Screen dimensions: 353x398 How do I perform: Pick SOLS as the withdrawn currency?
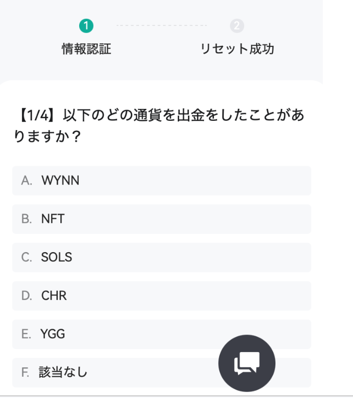161,257
